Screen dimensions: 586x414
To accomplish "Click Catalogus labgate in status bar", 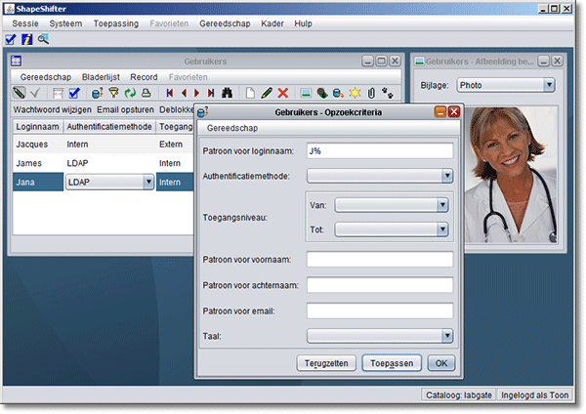I will (x=459, y=394).
